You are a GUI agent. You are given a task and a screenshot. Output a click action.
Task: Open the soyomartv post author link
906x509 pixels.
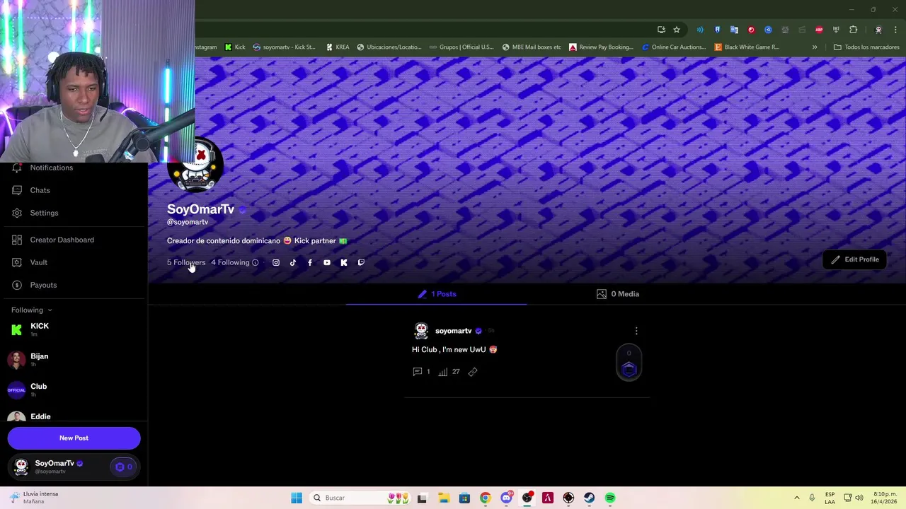[453, 331]
